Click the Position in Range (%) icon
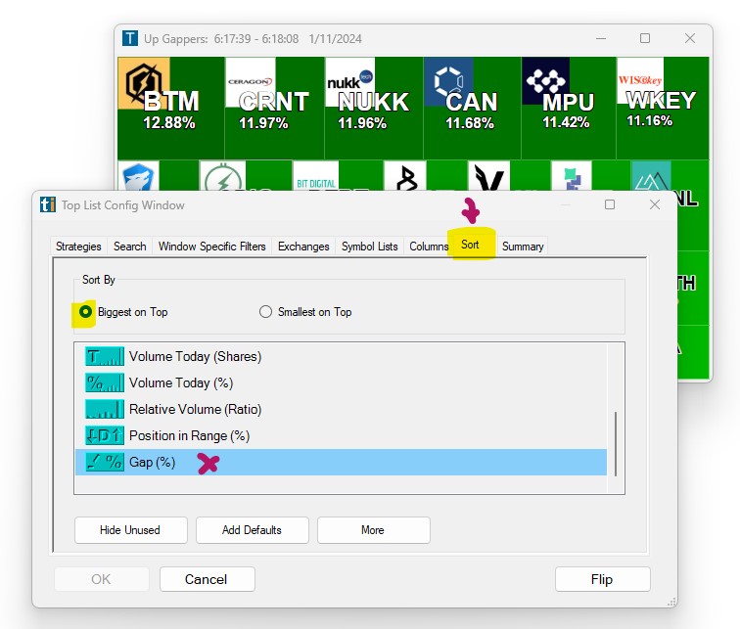Viewport: 740px width, 629px height. pos(105,436)
